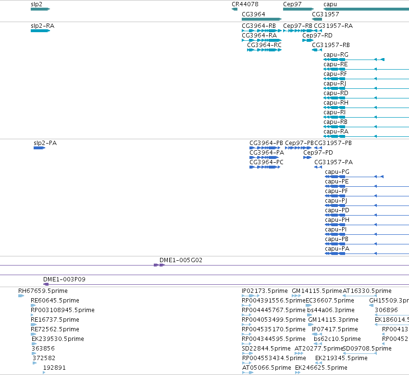The height and width of the screenshot is (375, 409).
Task: Click protein Cep97-PB
Action: pyautogui.click(x=299, y=143)
